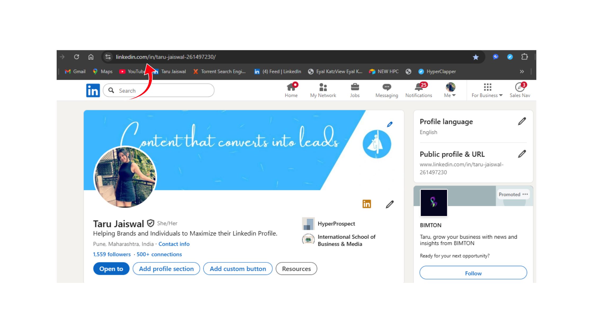Click 500+ connections link
The width and height of the screenshot is (593, 333).
coord(159,254)
